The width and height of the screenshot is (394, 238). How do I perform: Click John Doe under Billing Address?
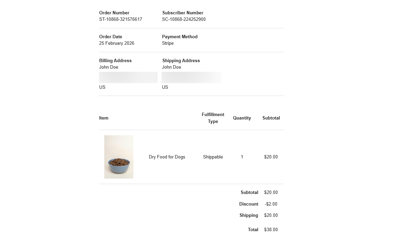[108, 67]
